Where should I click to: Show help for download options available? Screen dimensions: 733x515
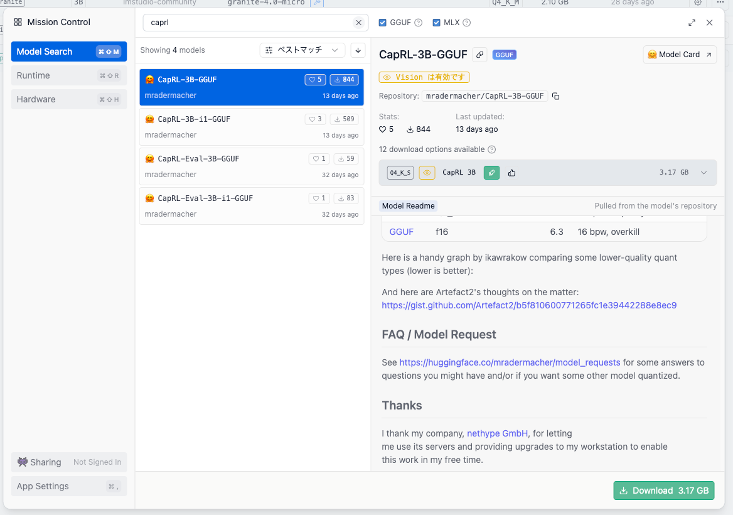(492, 149)
